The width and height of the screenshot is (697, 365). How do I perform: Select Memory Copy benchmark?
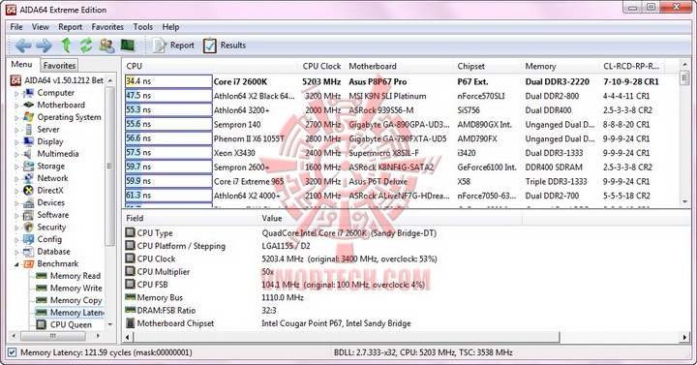click(x=76, y=300)
